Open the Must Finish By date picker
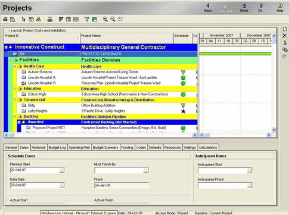The height and width of the screenshot is (215, 289). 146,170
